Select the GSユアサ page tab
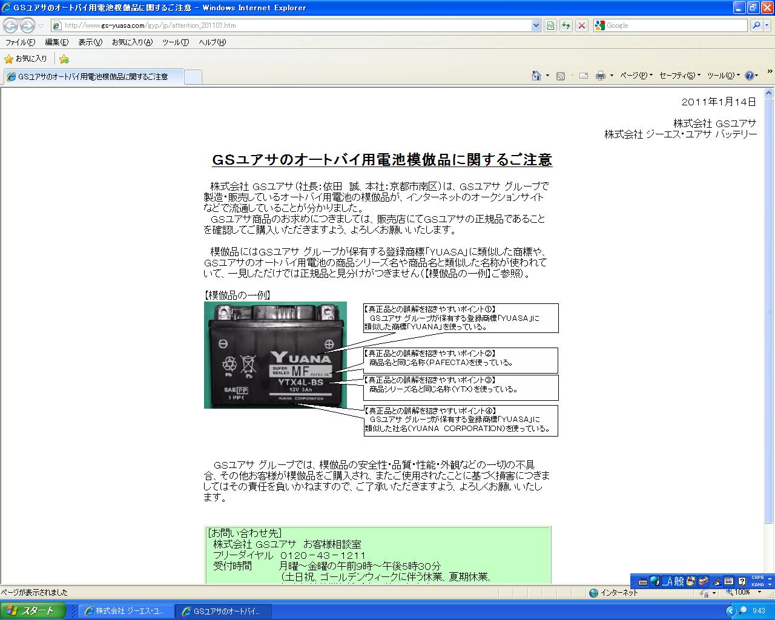The image size is (775, 620). point(93,77)
